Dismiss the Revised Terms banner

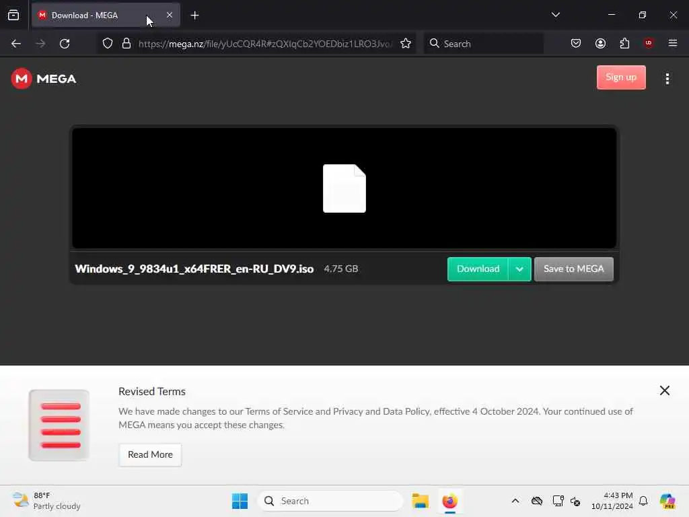click(x=664, y=390)
